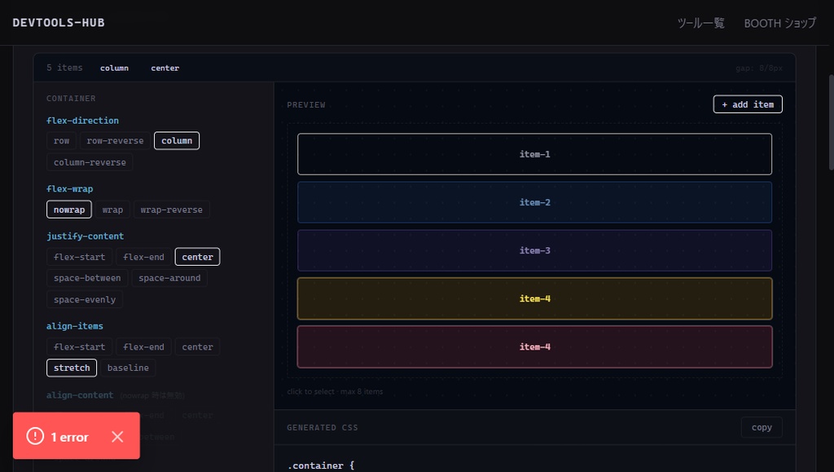Click the GENERATED CSS heading

point(323,427)
